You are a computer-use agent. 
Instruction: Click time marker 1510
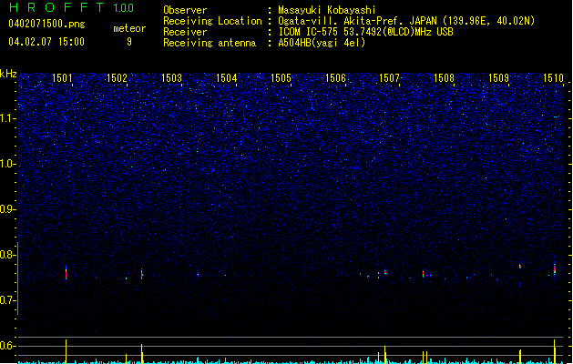[x=553, y=78]
